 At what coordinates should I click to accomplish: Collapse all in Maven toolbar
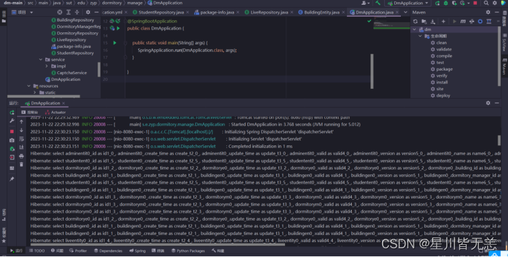pos(489,21)
